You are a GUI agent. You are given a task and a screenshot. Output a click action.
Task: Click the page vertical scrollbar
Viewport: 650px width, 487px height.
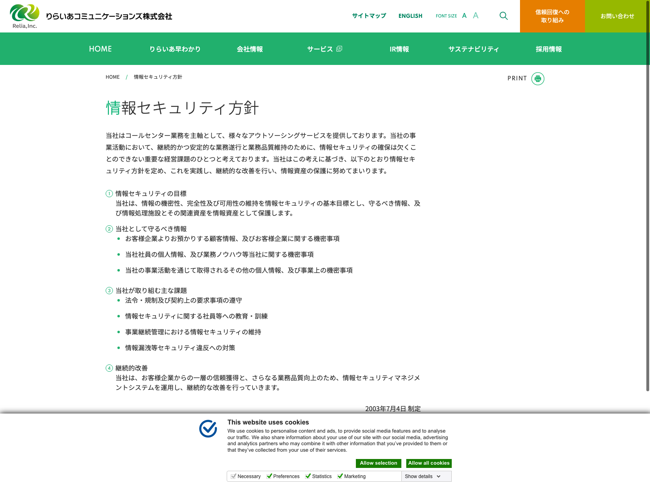coord(648,203)
